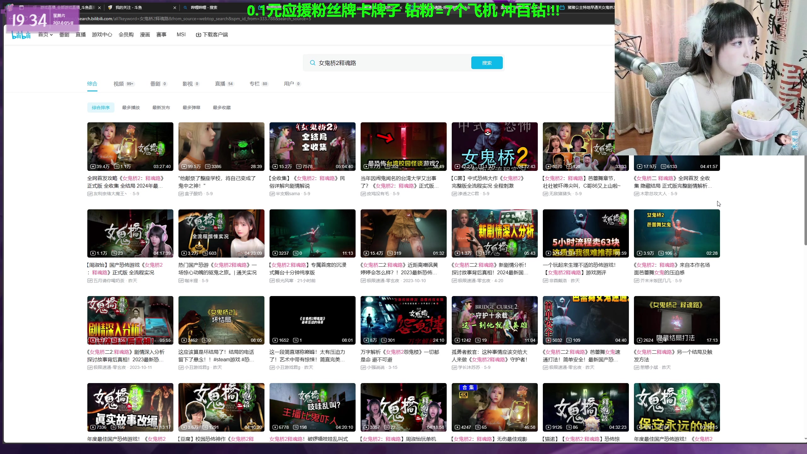
Task: Click the danmaku icon next to 603
Action: pos(205,253)
